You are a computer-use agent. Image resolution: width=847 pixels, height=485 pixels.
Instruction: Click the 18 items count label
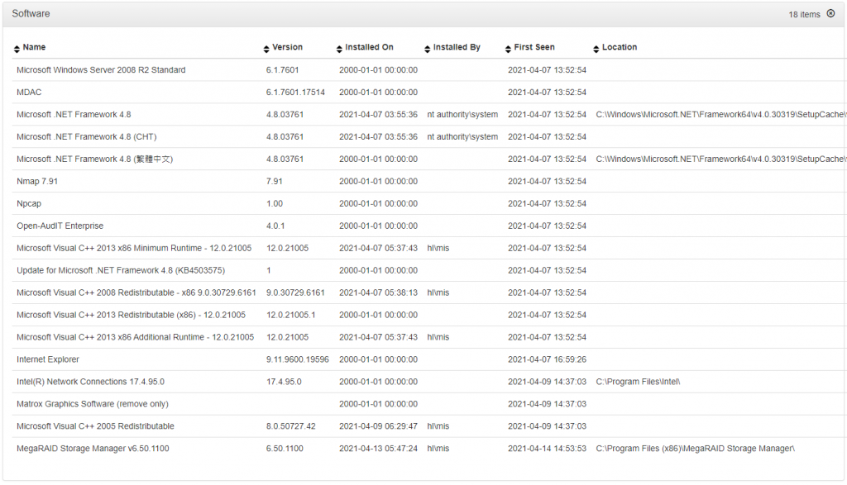tap(804, 15)
